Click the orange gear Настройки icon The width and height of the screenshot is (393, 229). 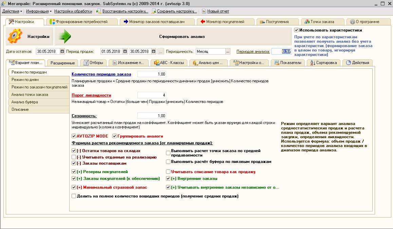point(15,37)
